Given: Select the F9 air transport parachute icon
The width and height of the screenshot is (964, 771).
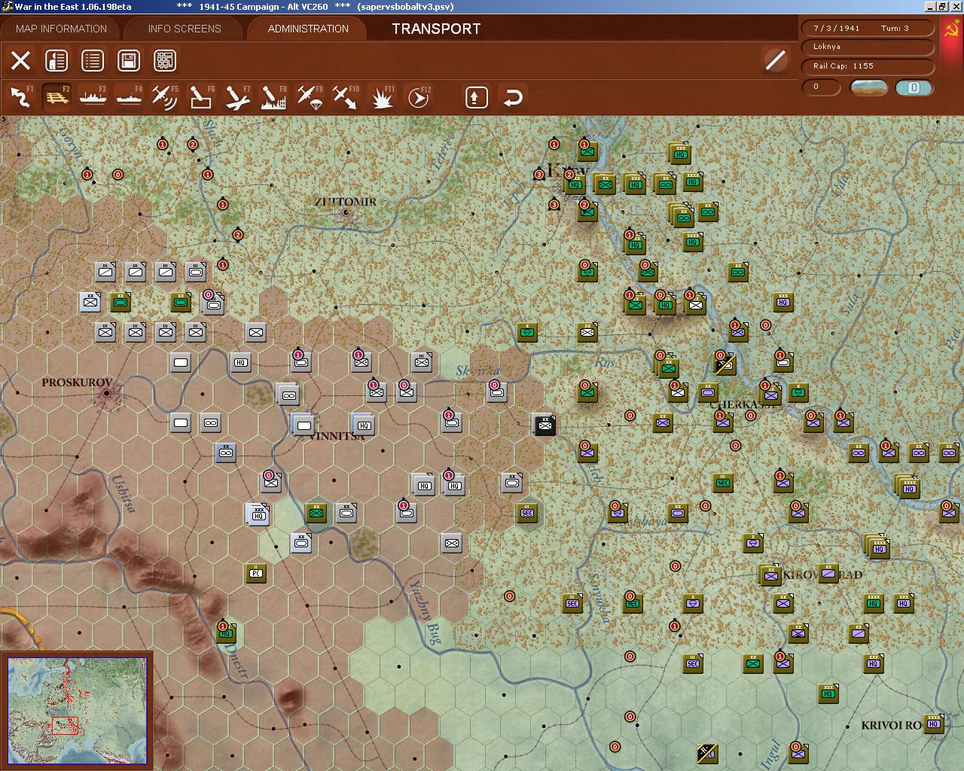Looking at the screenshot, I should pyautogui.click(x=310, y=97).
